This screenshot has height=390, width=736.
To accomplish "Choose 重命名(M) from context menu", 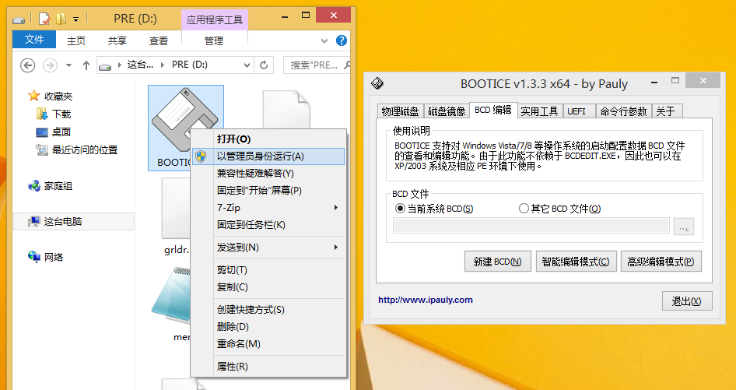I will pyautogui.click(x=268, y=344).
